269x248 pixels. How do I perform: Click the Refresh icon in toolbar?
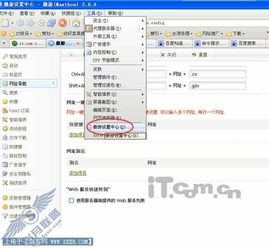(x=51, y=23)
